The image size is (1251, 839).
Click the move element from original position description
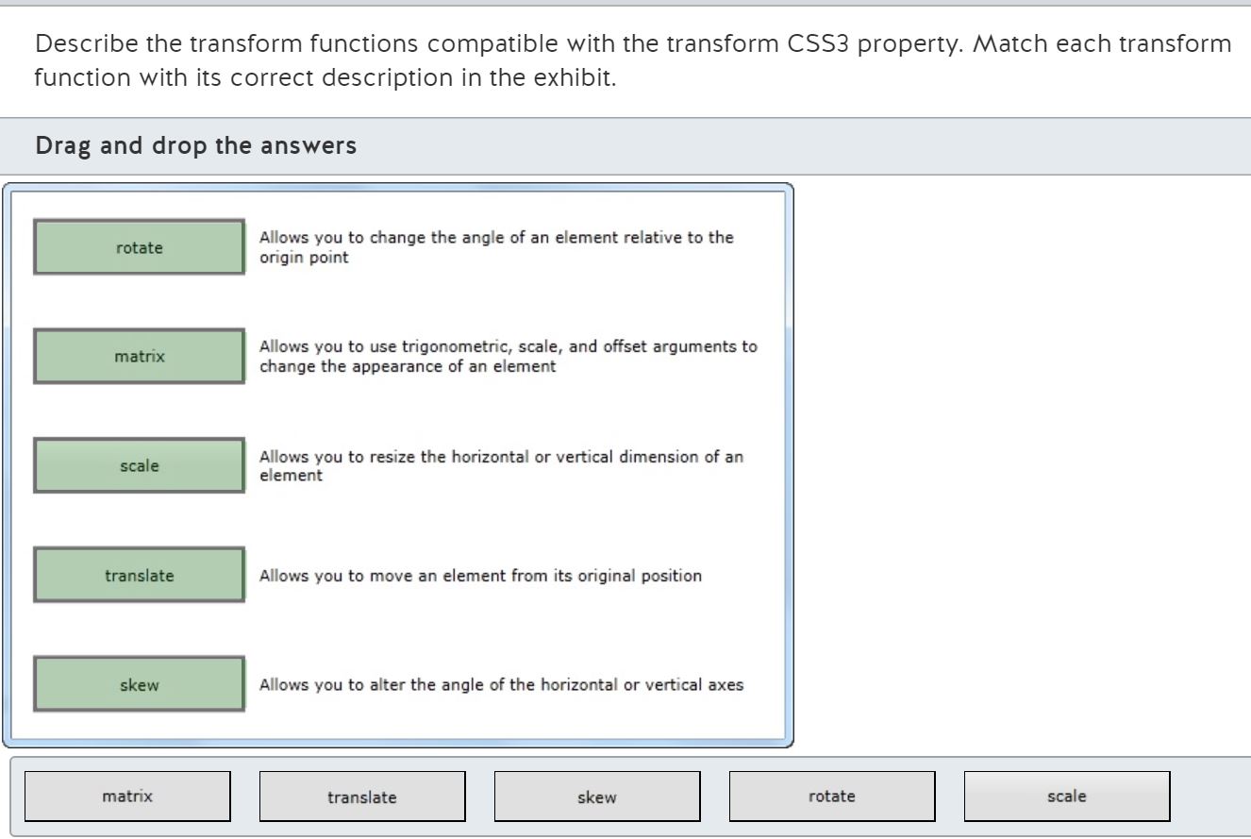pos(480,576)
